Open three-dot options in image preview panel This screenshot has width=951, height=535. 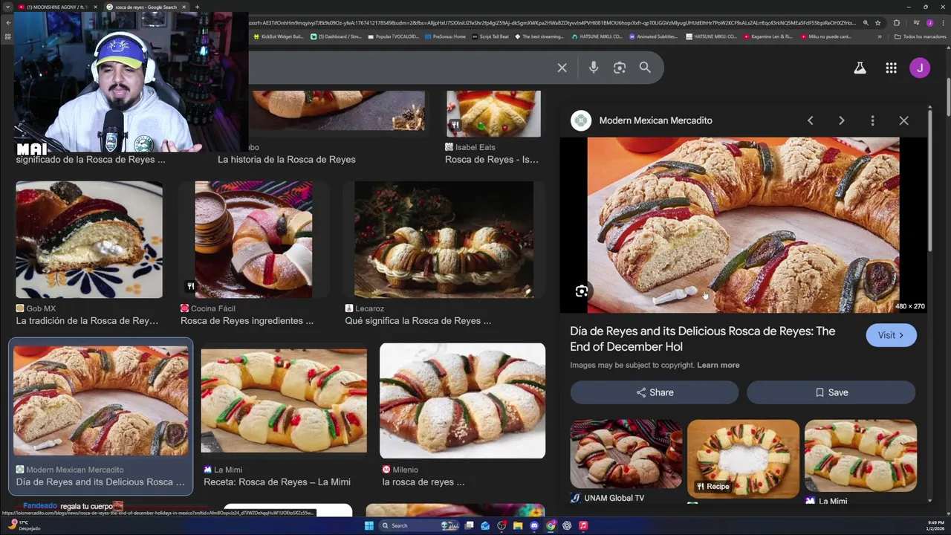(872, 120)
